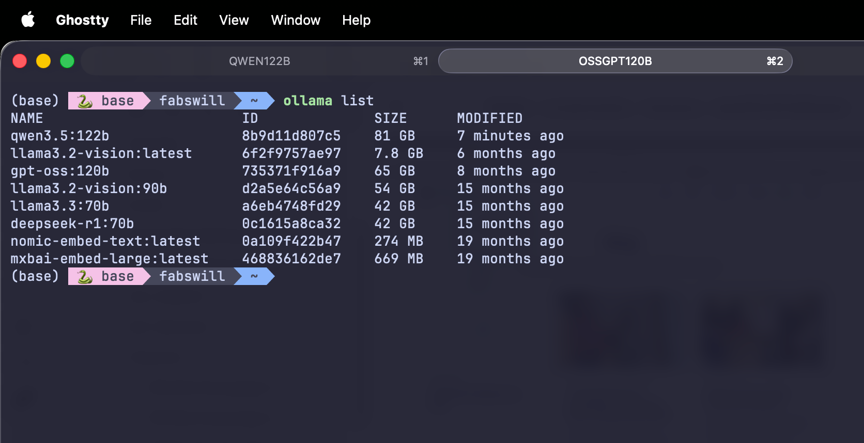Minimize the window with the yellow button

(43, 61)
